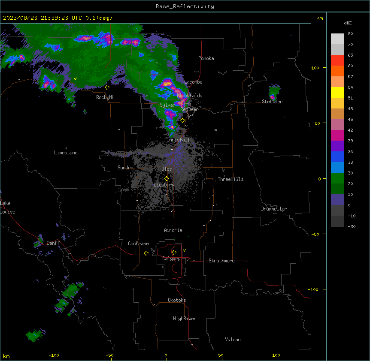Select the orange 60-57 dBZ legend swatch
Viewport: 370px width, 361px height.
337,71
